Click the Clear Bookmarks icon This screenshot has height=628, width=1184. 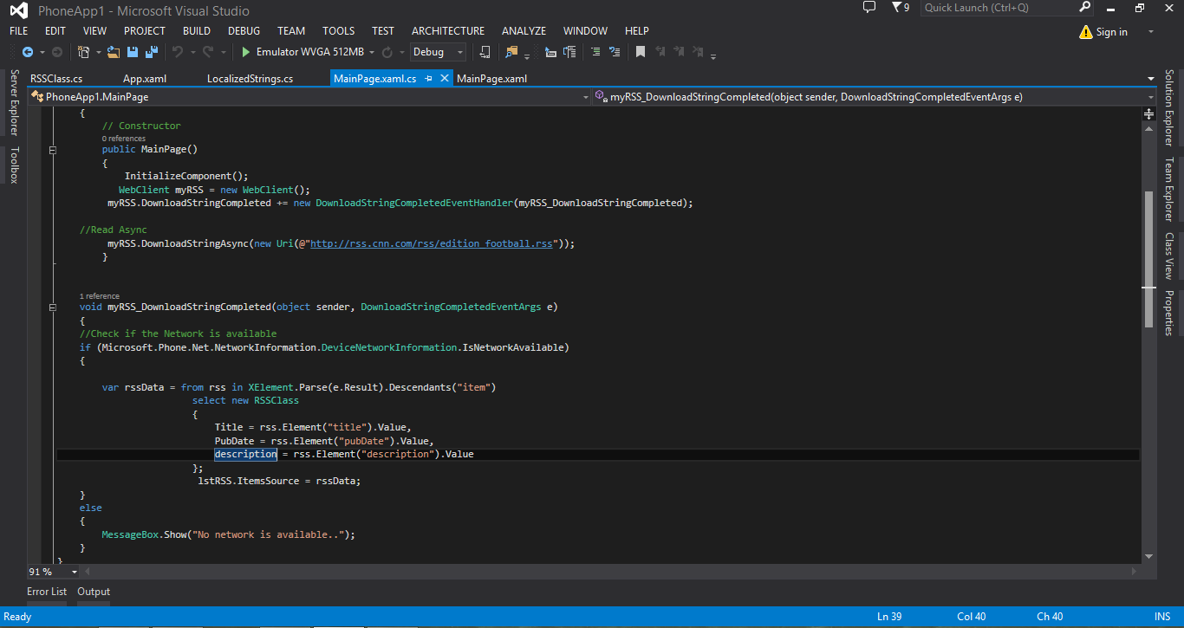pyautogui.click(x=698, y=52)
